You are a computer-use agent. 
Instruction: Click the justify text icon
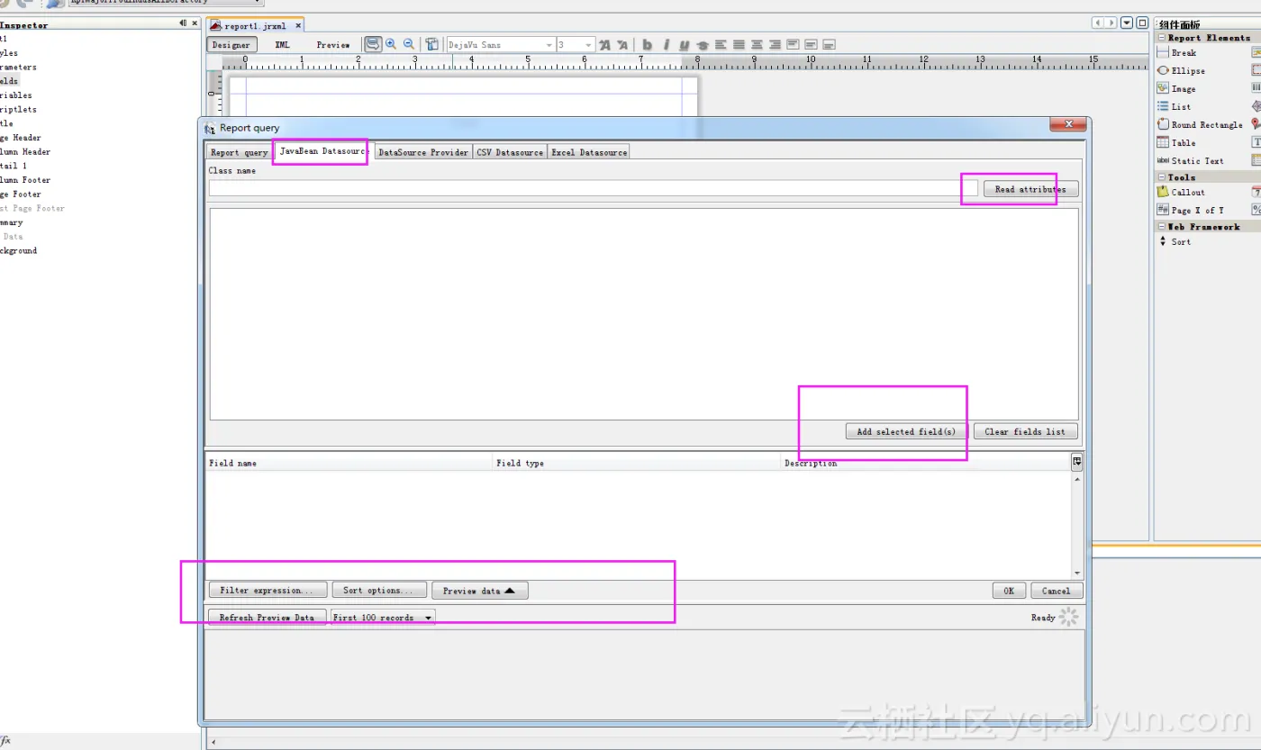tap(739, 45)
